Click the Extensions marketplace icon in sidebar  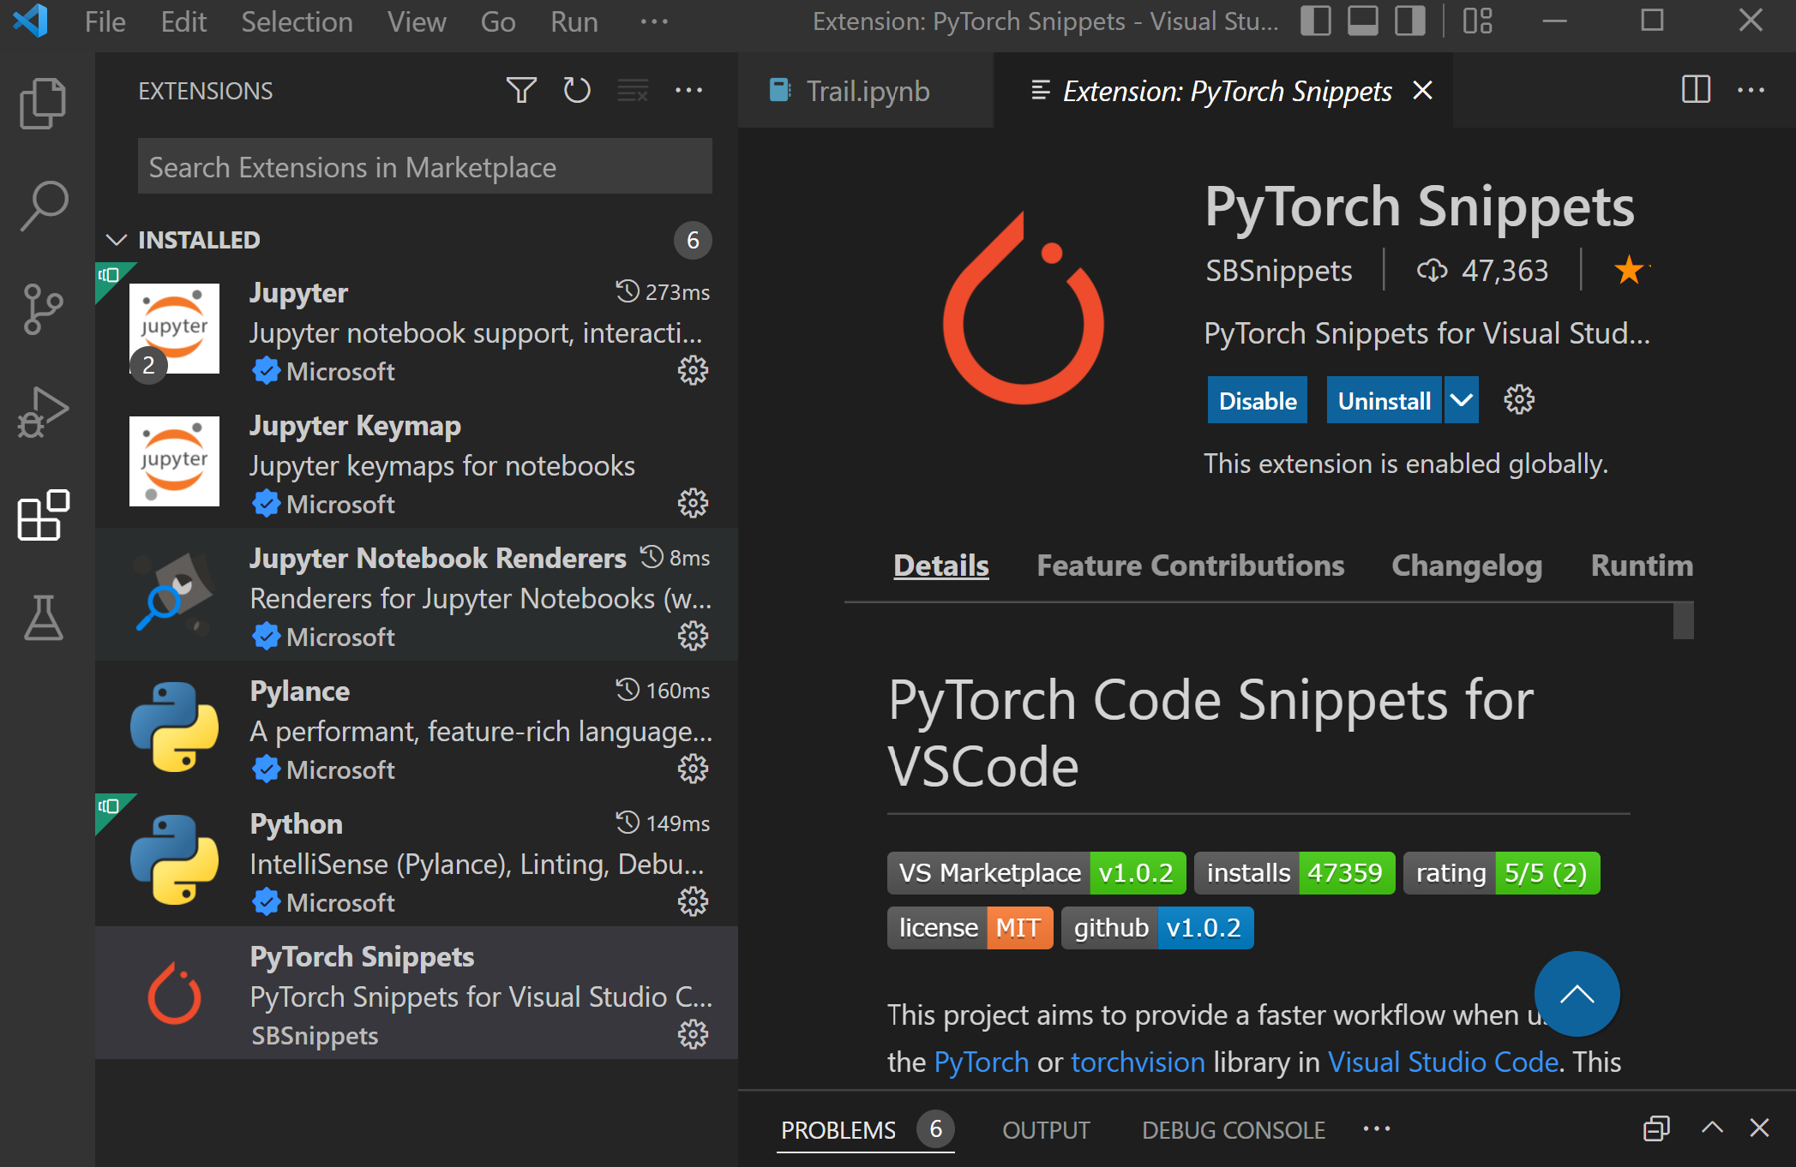38,514
